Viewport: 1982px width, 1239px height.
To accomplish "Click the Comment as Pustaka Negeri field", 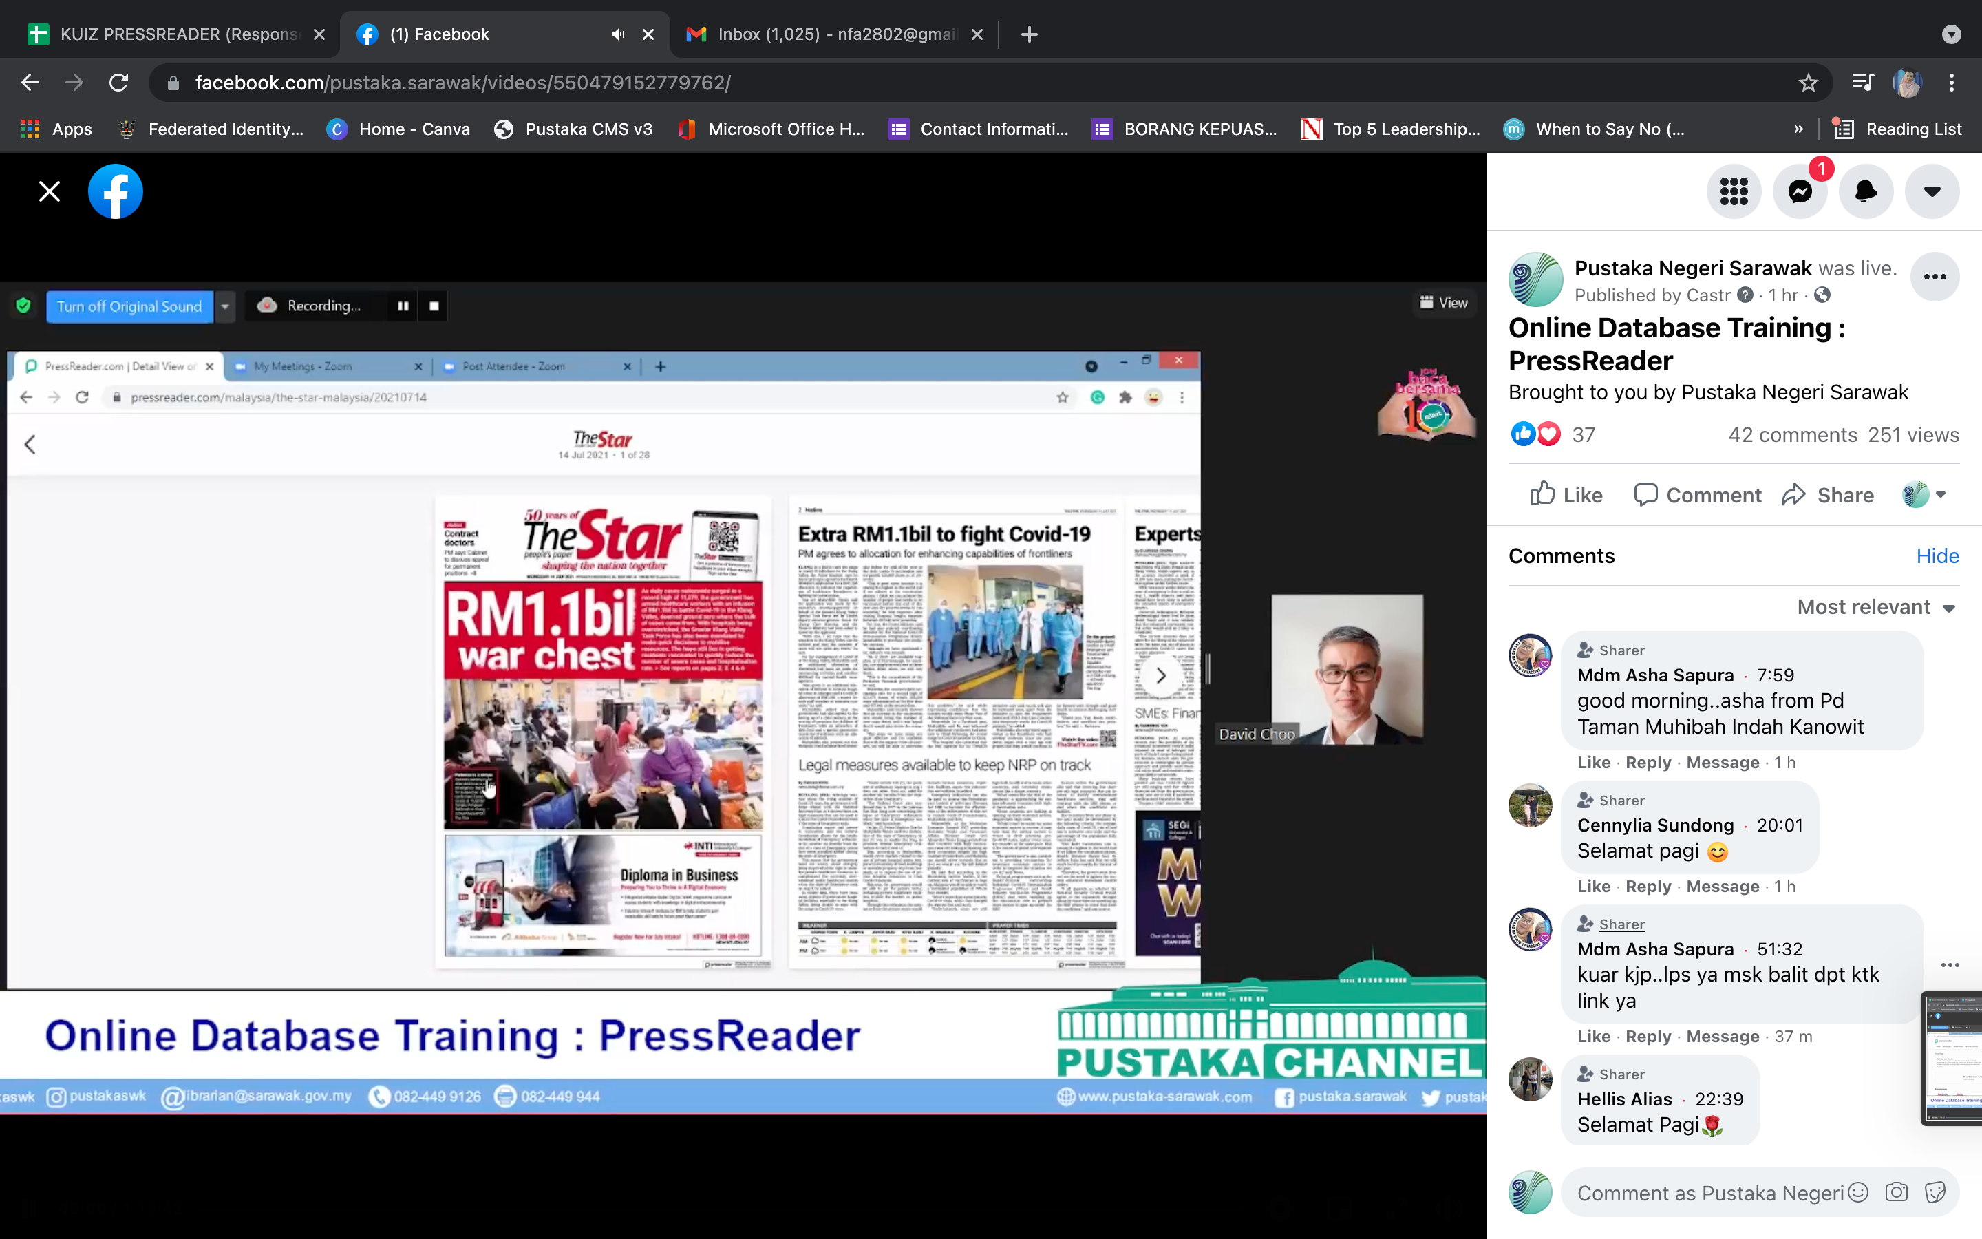I will click(x=1709, y=1193).
